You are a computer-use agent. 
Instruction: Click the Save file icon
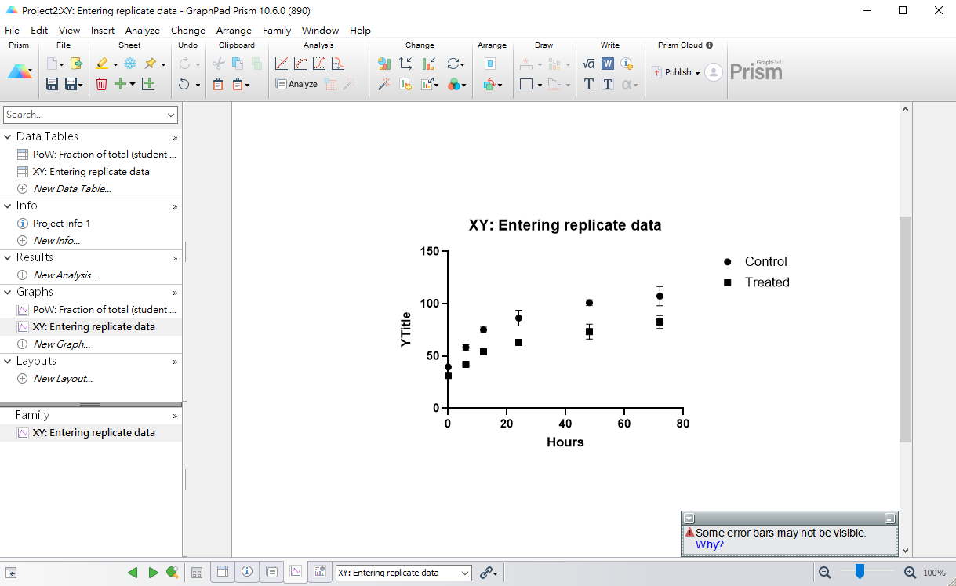pos(53,84)
